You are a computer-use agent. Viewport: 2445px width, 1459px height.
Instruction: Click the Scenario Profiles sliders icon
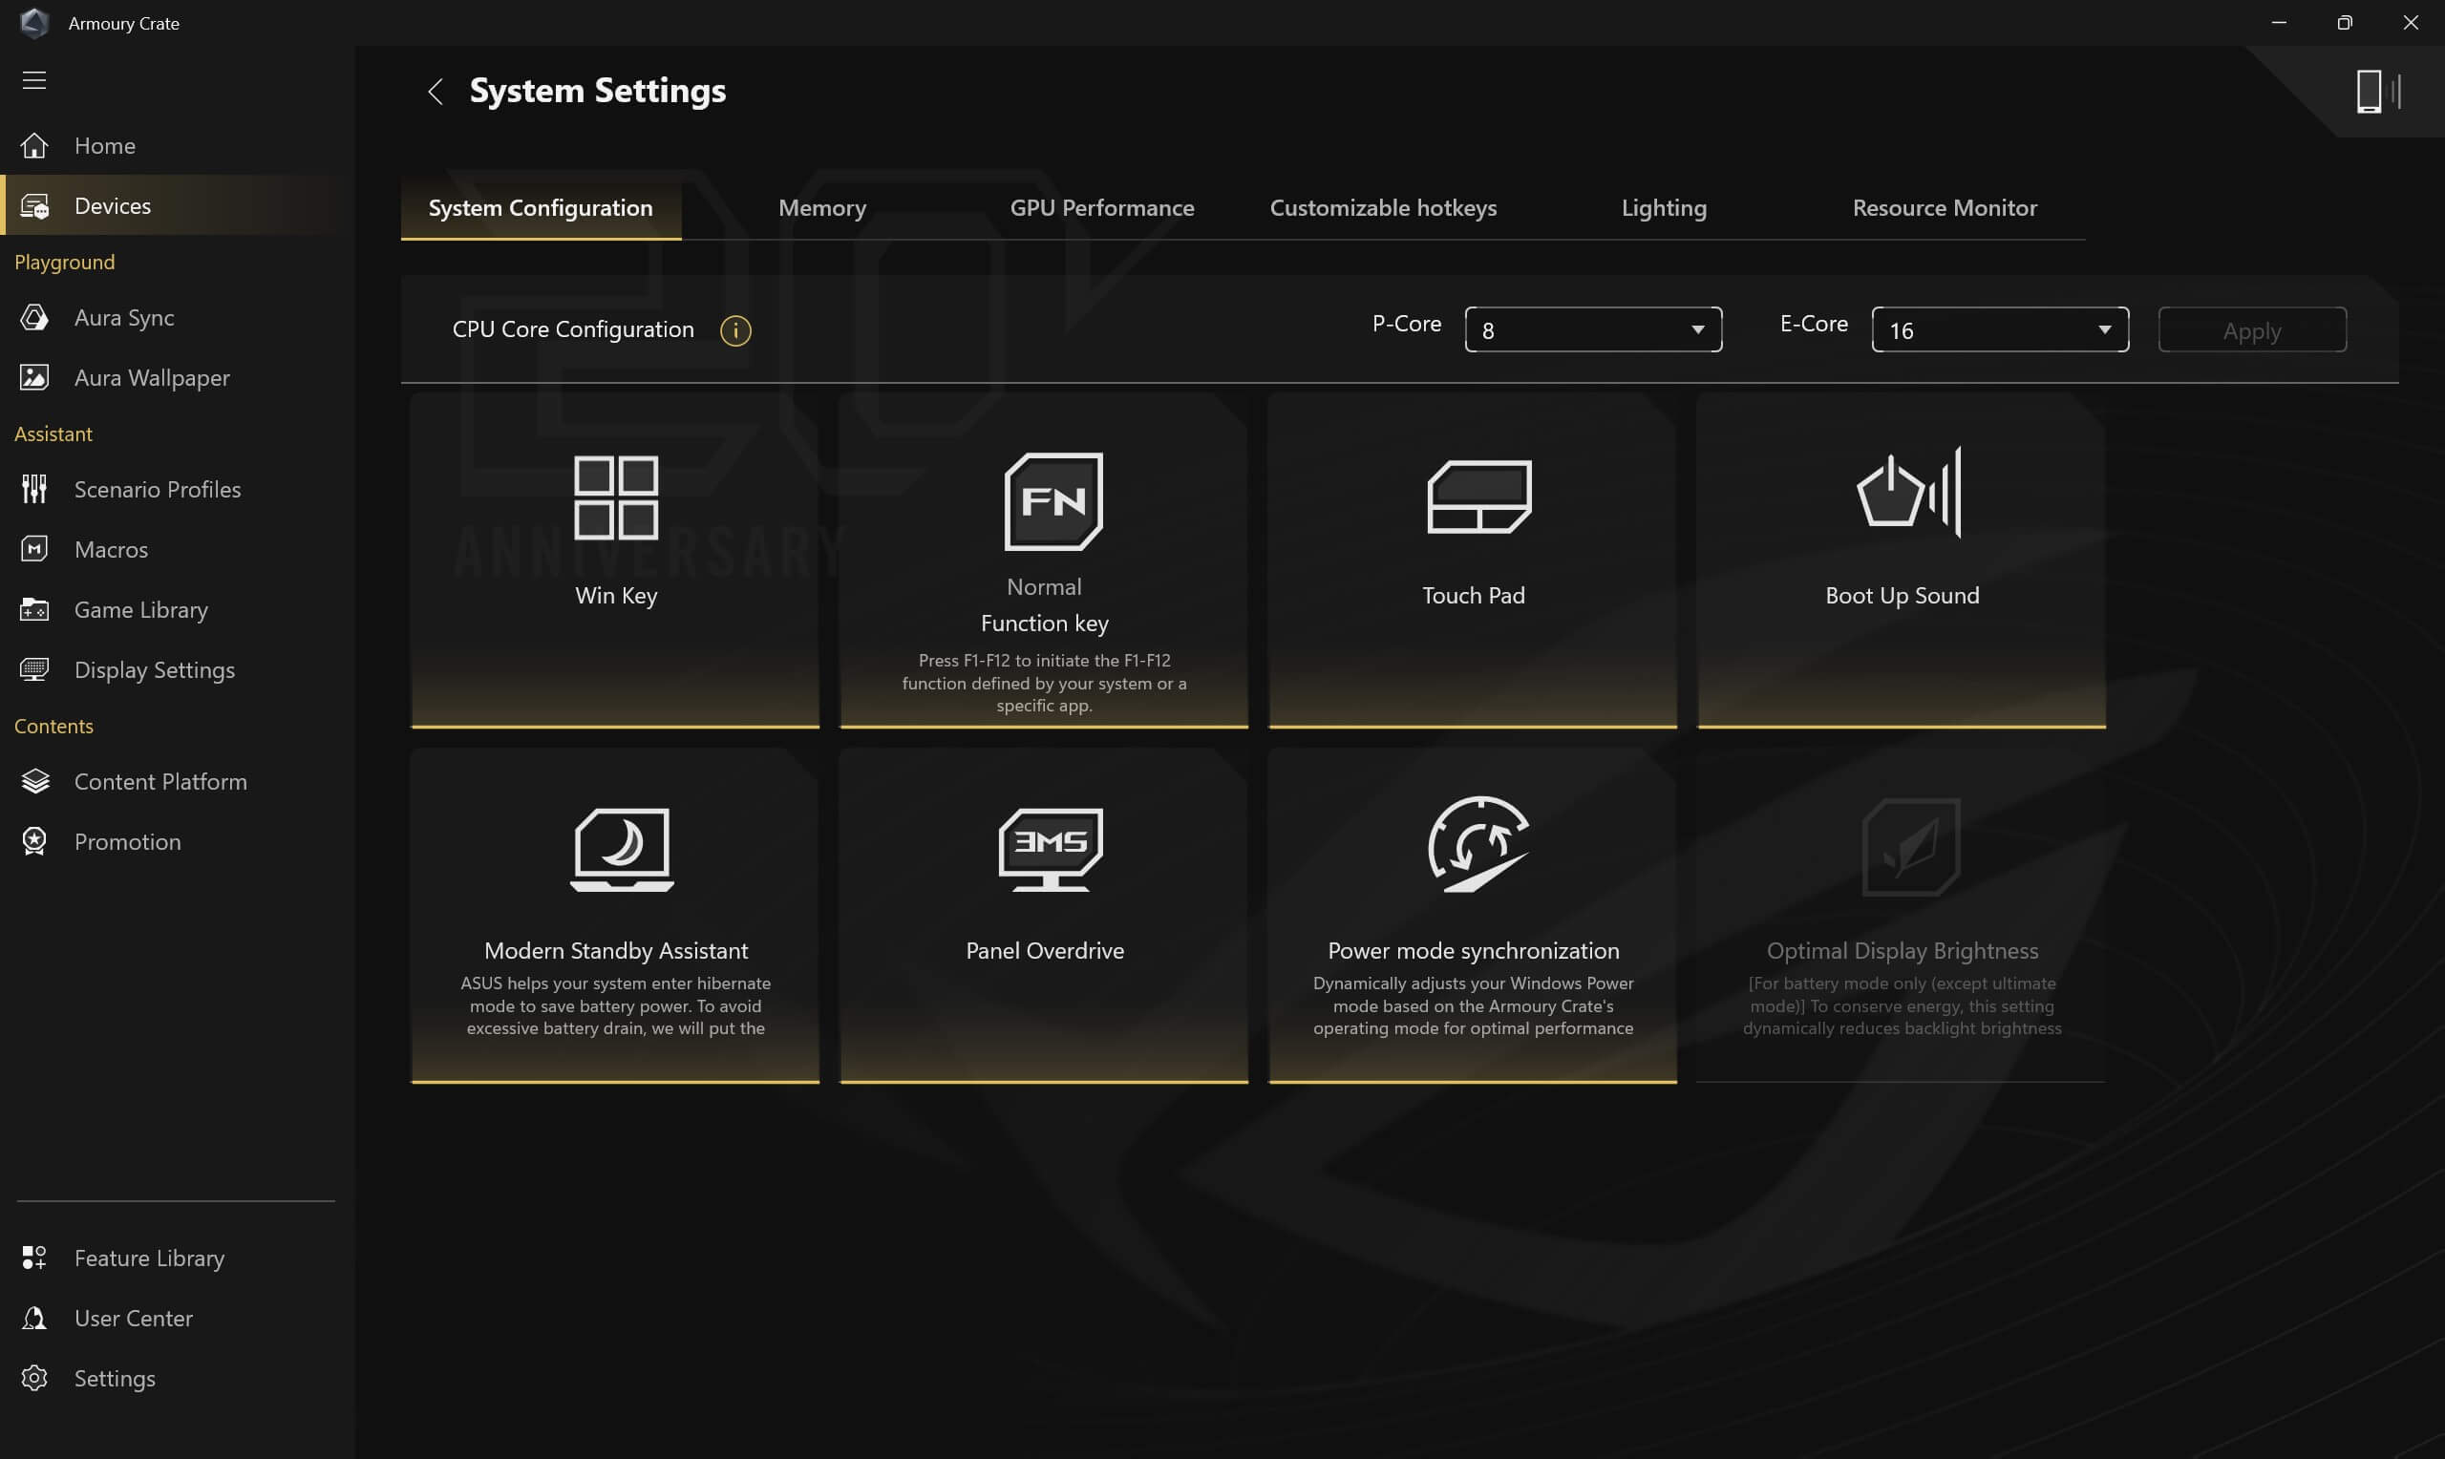(x=34, y=489)
